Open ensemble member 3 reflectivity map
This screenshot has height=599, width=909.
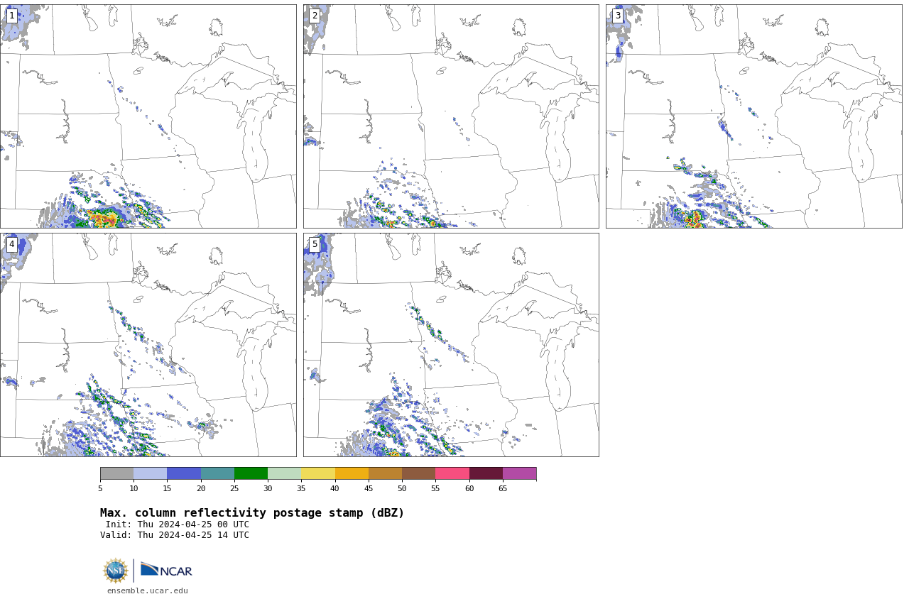753,116
